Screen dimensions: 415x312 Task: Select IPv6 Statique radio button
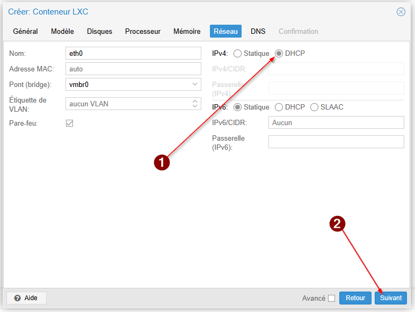pyautogui.click(x=237, y=107)
